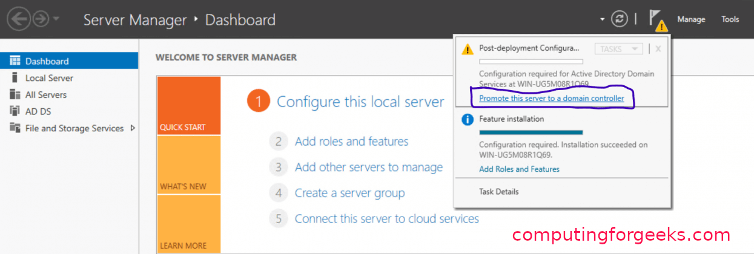Open the navigation history dropdown arrow
The image size is (754, 254).
pyautogui.click(x=56, y=19)
